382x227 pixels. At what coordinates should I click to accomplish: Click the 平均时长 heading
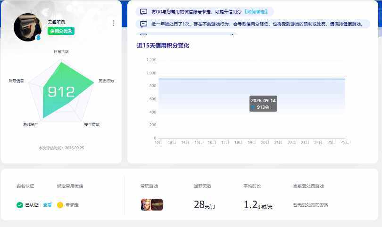252,186
